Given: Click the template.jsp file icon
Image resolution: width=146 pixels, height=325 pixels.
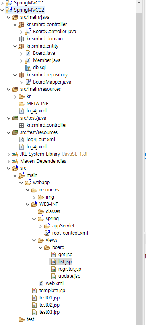Looking at the screenshot, I should [35, 290].
